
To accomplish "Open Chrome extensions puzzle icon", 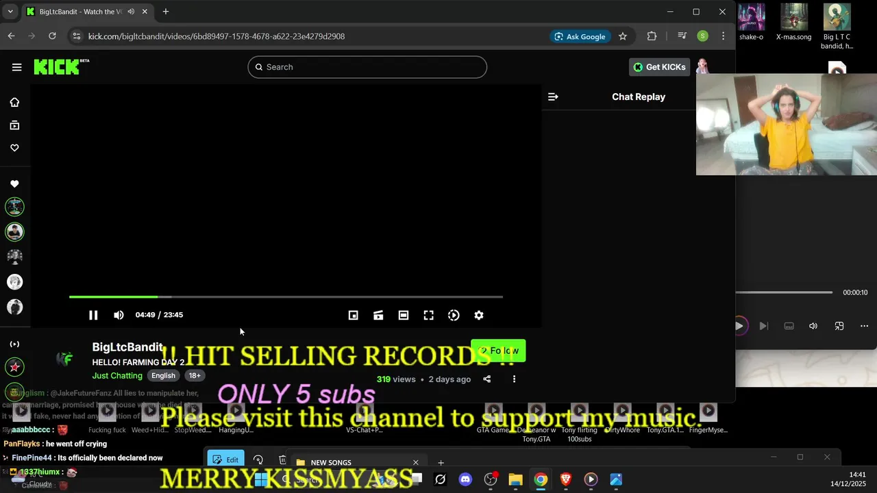I will click(x=652, y=36).
